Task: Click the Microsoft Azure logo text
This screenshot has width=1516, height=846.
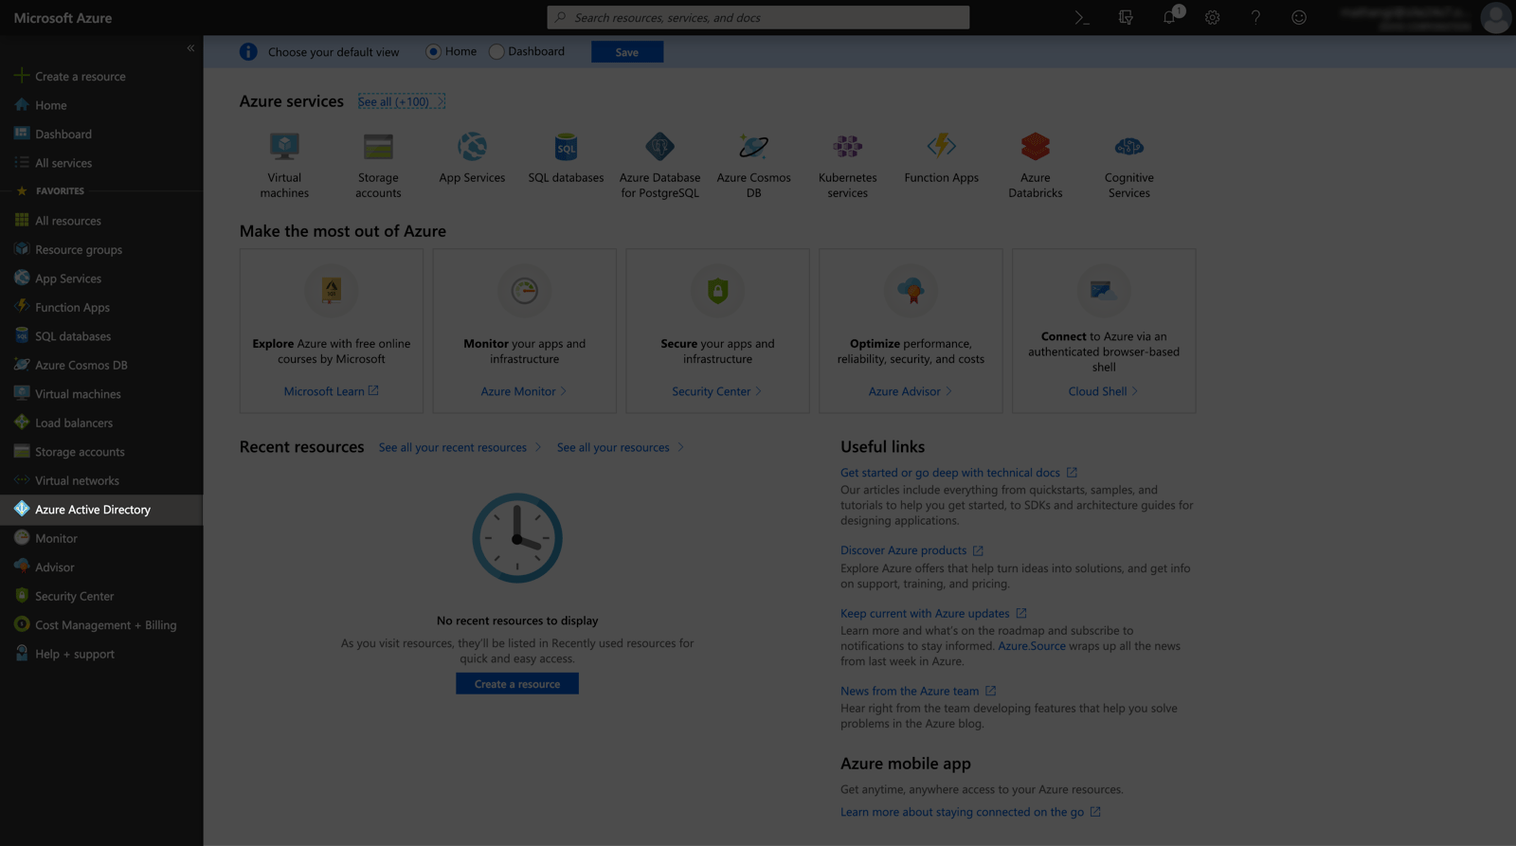Action: (63, 18)
